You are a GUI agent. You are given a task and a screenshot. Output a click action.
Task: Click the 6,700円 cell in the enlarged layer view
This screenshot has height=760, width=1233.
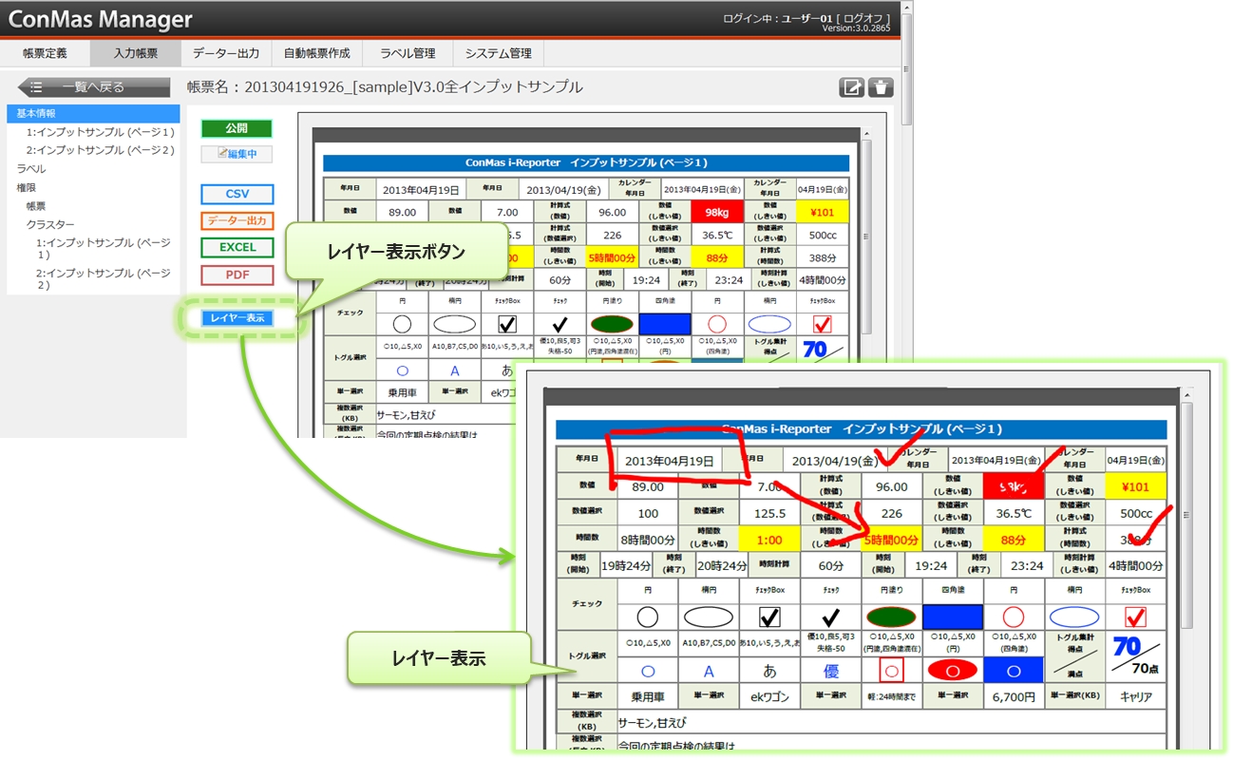1014,696
